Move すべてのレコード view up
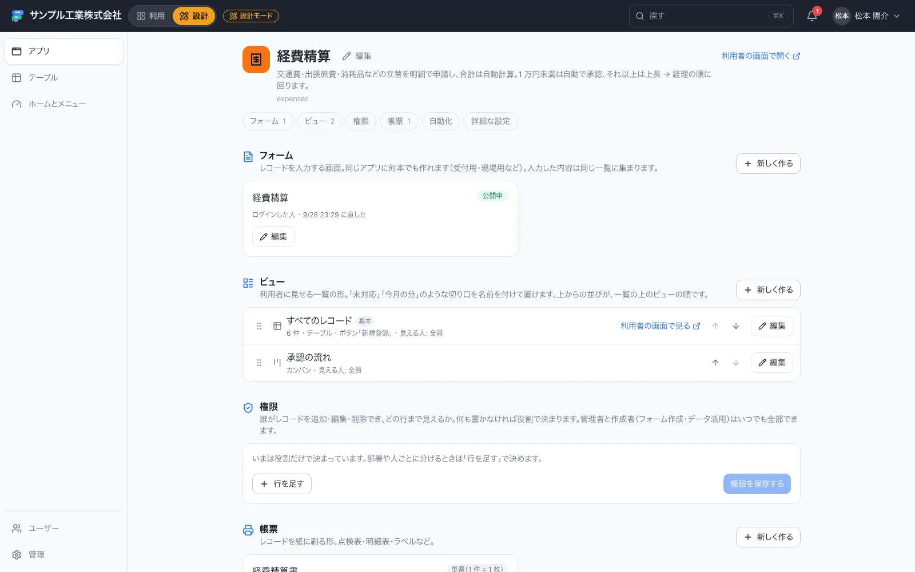The height and width of the screenshot is (572, 915). coord(715,326)
